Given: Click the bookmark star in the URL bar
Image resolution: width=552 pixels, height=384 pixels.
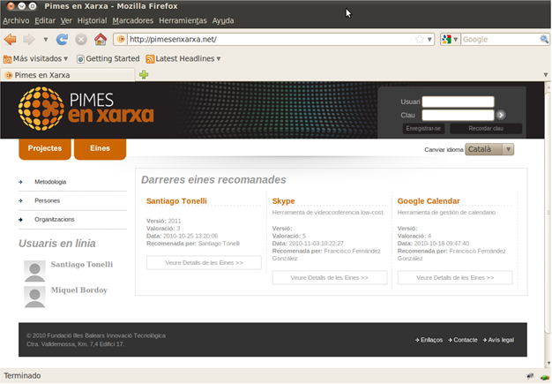Looking at the screenshot, I should pyautogui.click(x=420, y=40).
